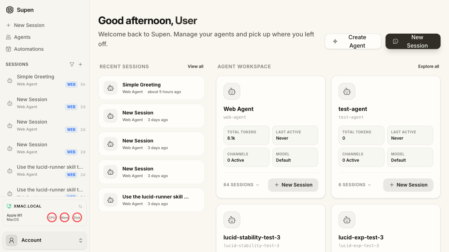The width and height of the screenshot is (449, 252).
Task: Open New Session in sidebar menu
Action: tap(45, 25)
